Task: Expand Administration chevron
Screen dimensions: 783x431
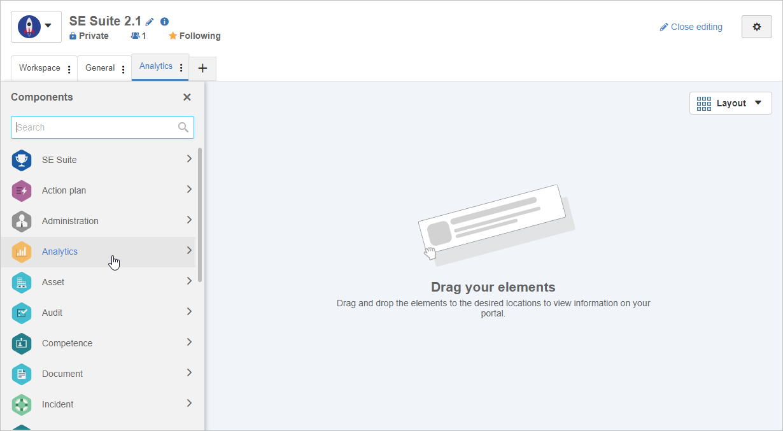Action: pyautogui.click(x=189, y=220)
